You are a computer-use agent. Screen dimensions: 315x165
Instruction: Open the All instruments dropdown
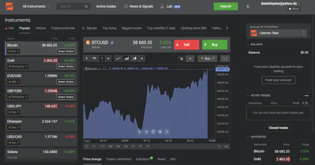36,6
